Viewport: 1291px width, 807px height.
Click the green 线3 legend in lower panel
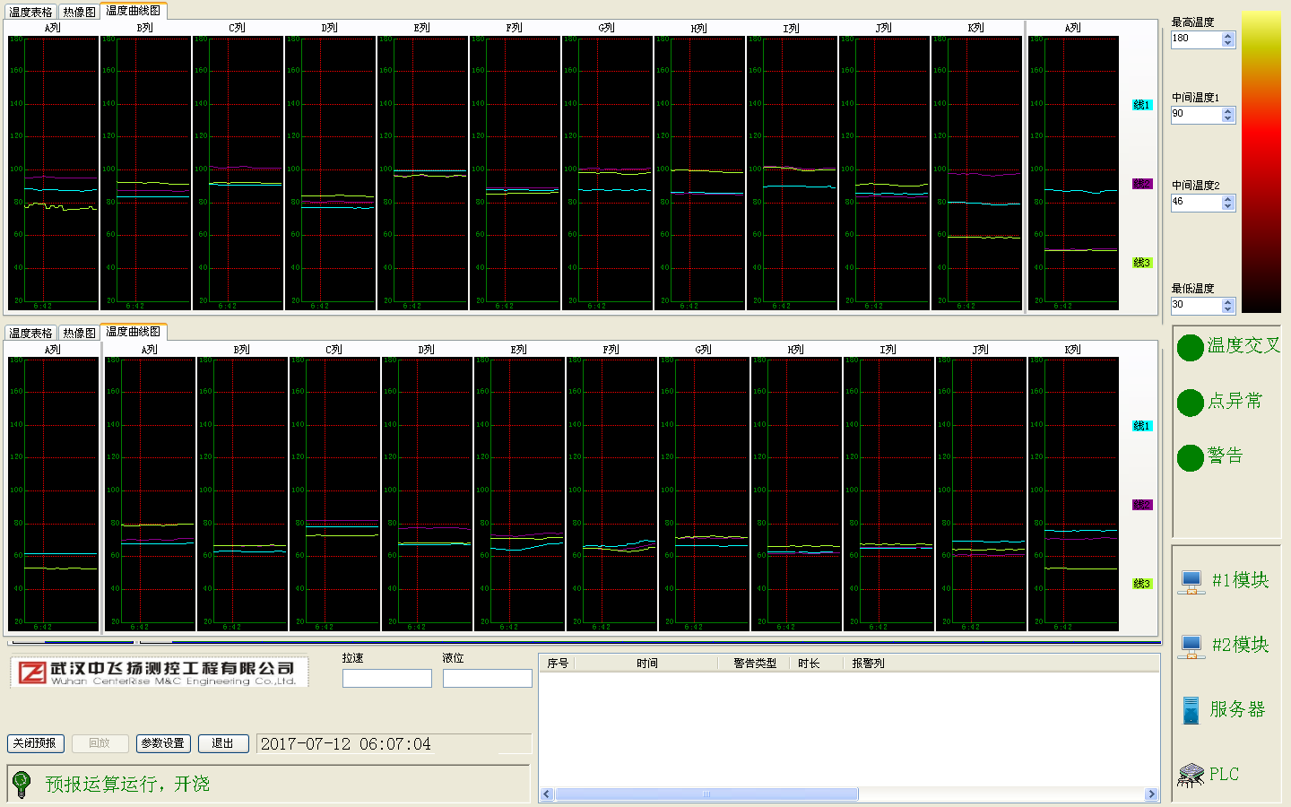click(x=1142, y=584)
